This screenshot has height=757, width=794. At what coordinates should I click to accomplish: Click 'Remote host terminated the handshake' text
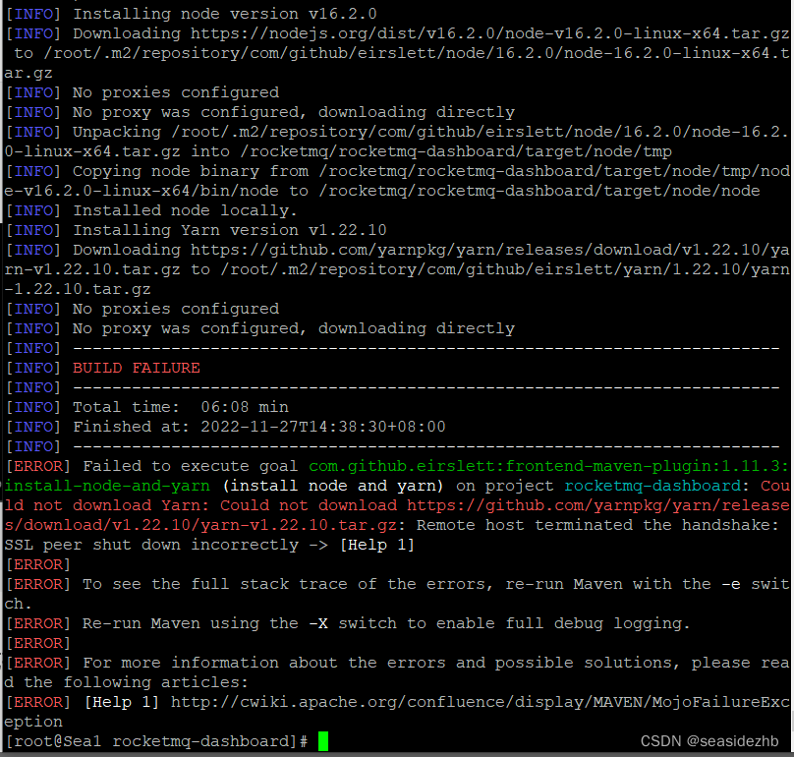tap(597, 525)
